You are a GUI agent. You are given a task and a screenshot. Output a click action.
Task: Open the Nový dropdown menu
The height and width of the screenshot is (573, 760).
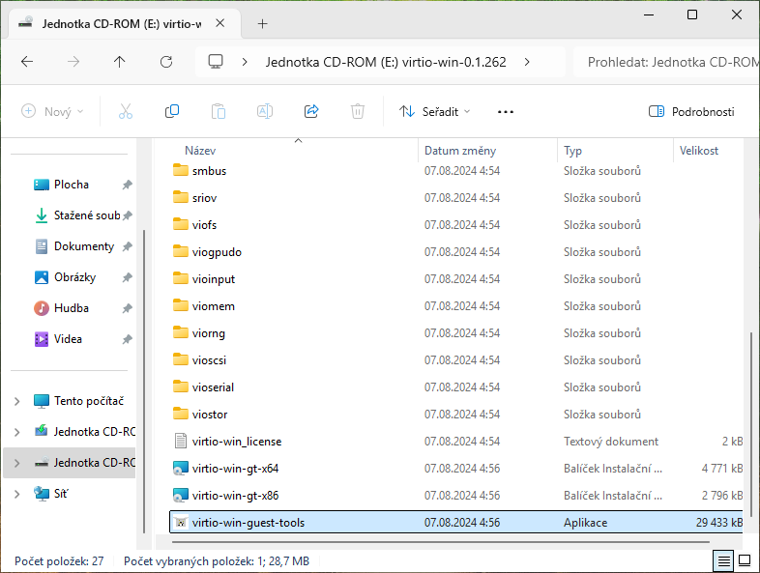pyautogui.click(x=53, y=112)
